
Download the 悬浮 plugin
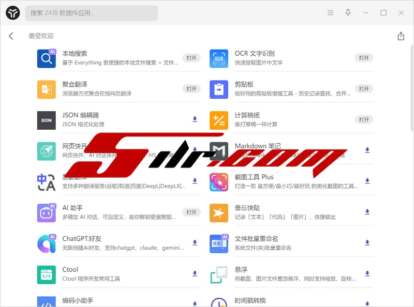click(367, 273)
